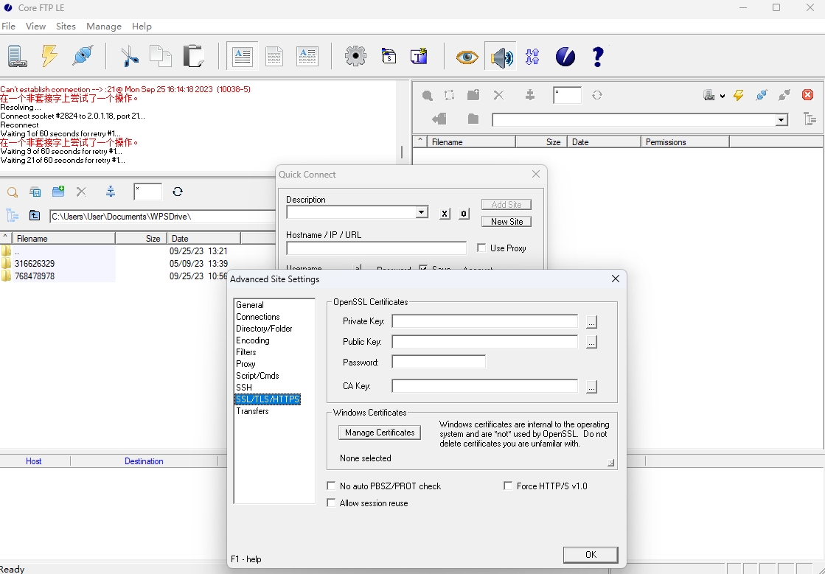The width and height of the screenshot is (825, 574).
Task: Click the local pane search magnifier icon
Action: pyautogui.click(x=12, y=192)
